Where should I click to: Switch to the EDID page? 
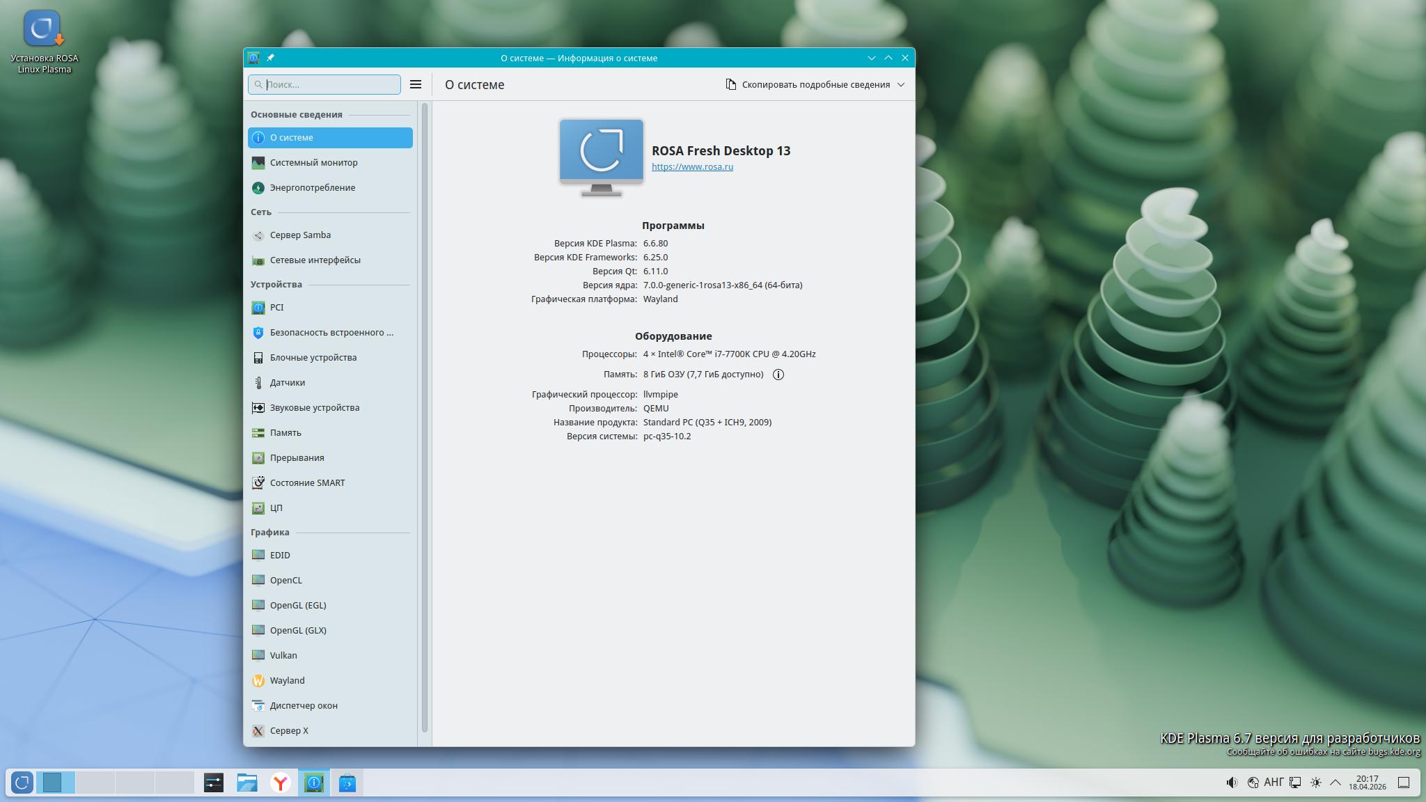[x=330, y=555]
